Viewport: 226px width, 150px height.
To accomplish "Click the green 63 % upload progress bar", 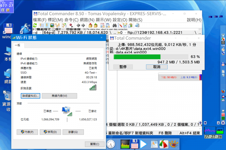I will (151, 57).
